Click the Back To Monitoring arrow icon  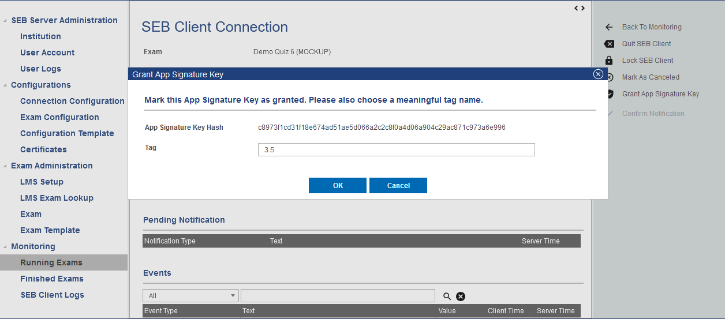click(x=609, y=27)
